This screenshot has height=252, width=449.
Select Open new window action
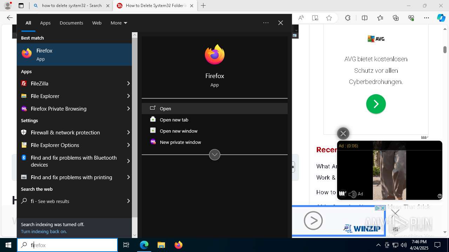[215, 131]
